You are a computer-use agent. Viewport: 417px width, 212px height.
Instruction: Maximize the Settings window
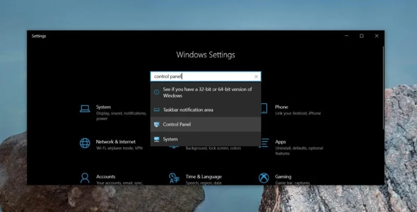point(361,36)
